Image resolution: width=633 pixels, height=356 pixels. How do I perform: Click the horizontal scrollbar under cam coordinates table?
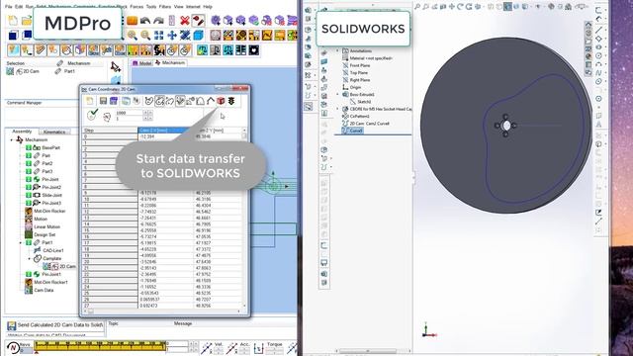tap(164, 311)
